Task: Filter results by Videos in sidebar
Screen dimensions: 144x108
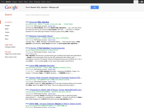Action: click(7, 32)
